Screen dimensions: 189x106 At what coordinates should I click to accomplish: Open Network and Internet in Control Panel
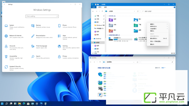[100, 82]
